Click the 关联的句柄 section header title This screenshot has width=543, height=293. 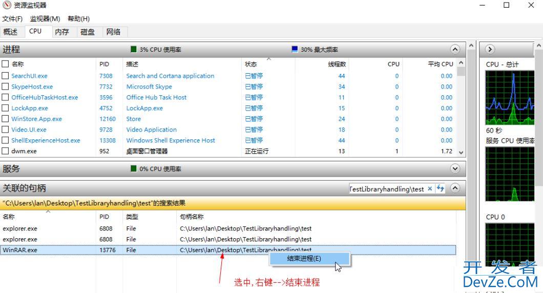click(x=24, y=188)
